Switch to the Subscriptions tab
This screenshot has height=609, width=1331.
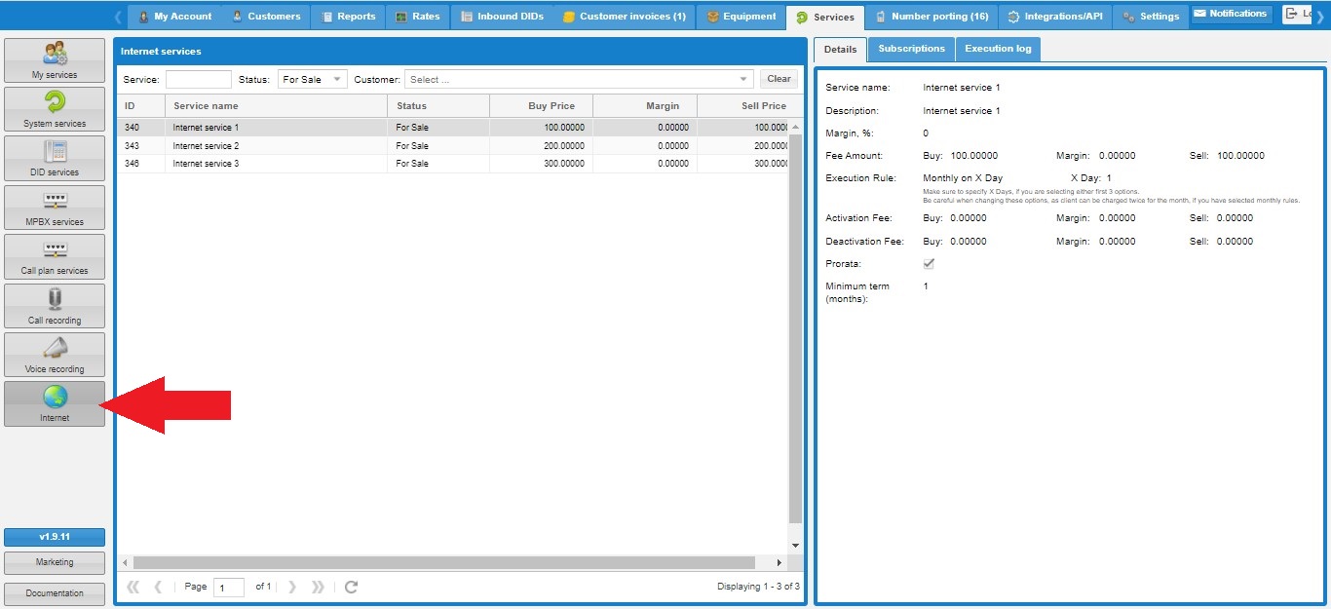coord(911,49)
